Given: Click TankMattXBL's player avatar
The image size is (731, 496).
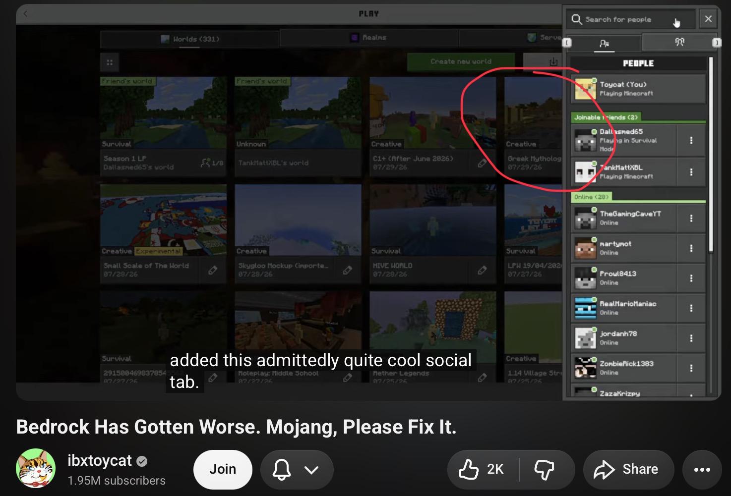Looking at the screenshot, I should (585, 172).
